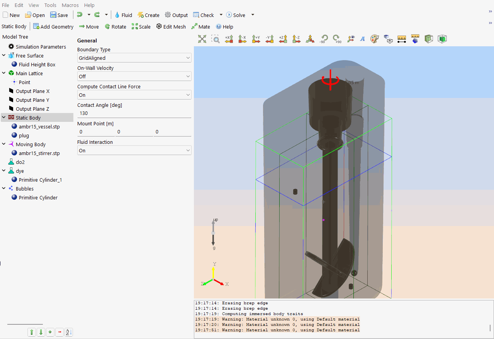
Task: Click the Redo arrow icon
Action: [x=97, y=15]
